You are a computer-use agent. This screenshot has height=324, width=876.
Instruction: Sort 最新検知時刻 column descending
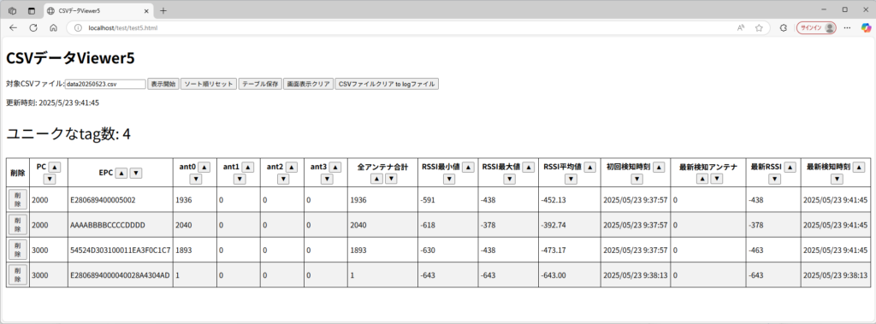click(x=837, y=180)
